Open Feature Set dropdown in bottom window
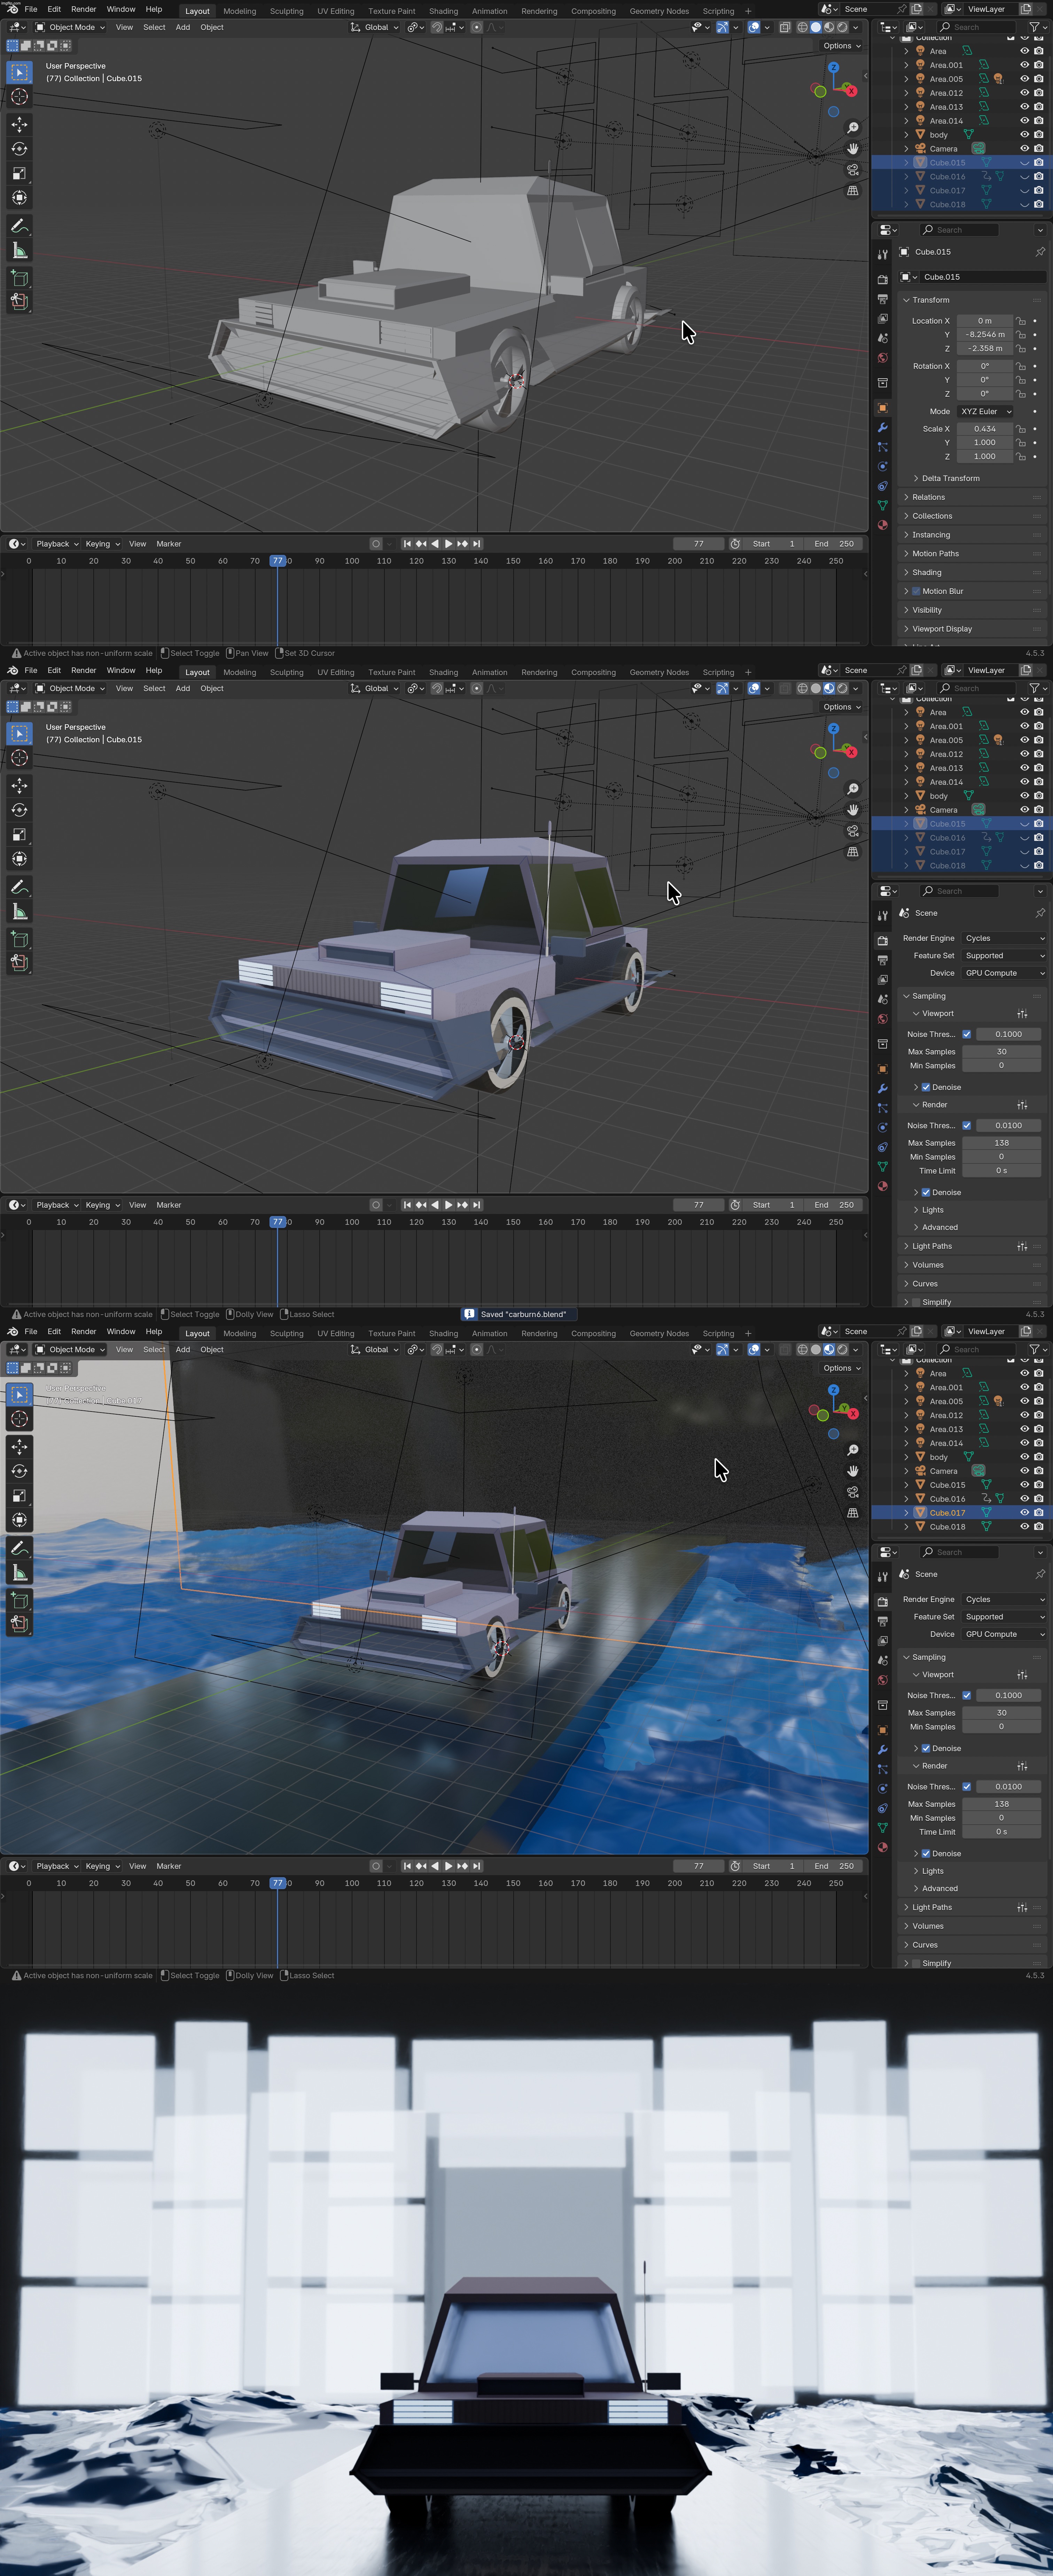 coord(1004,1617)
